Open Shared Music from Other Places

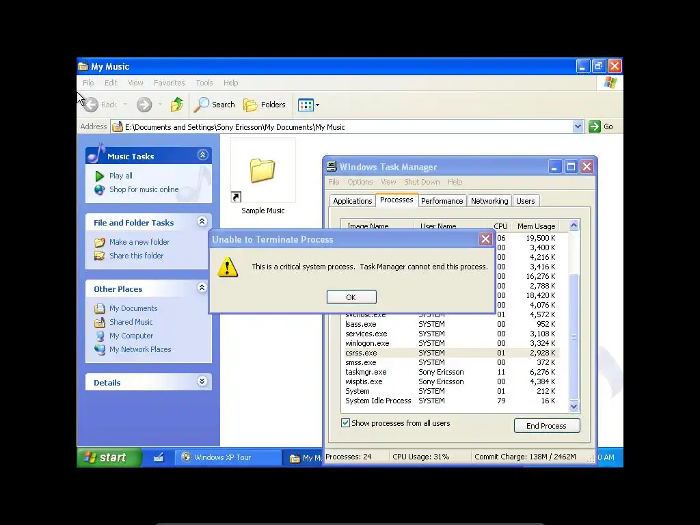[x=131, y=322]
